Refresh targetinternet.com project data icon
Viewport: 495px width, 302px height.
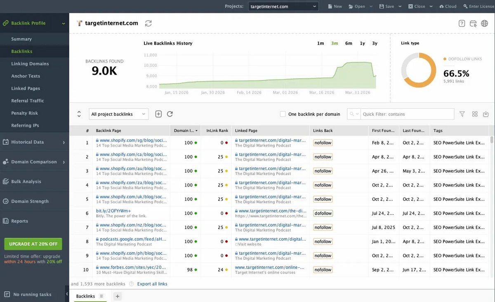click(x=148, y=23)
